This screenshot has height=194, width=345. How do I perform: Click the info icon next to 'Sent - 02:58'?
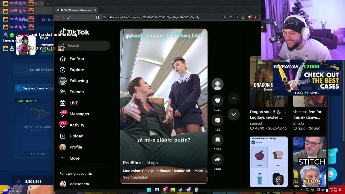(x=36, y=101)
